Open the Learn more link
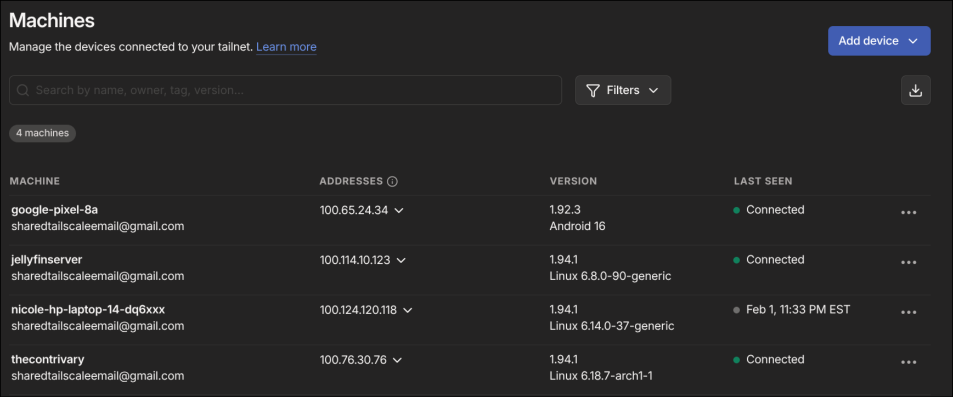The image size is (953, 397). [x=286, y=47]
